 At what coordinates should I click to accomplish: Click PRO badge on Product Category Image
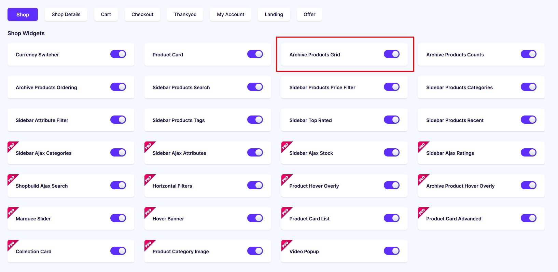point(149,244)
